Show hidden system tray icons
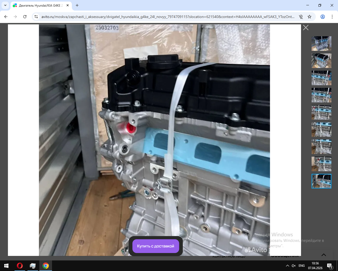This screenshot has width=338, height=271. (x=287, y=265)
